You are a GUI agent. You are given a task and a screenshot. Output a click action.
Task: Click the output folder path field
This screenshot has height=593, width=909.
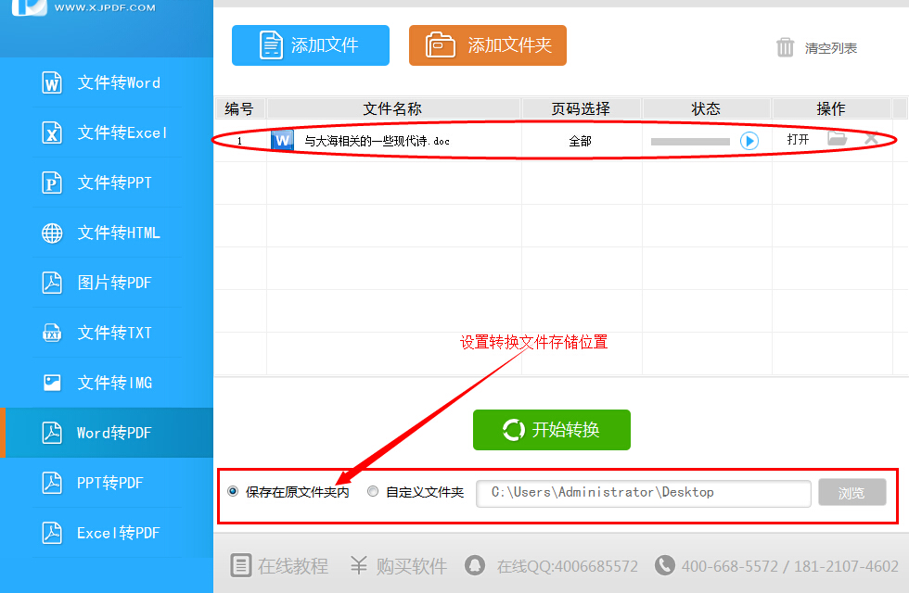(644, 493)
